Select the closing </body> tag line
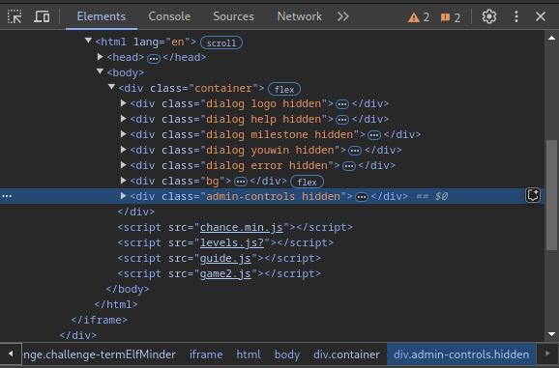Image resolution: width=559 pixels, height=368 pixels. pos(128,289)
